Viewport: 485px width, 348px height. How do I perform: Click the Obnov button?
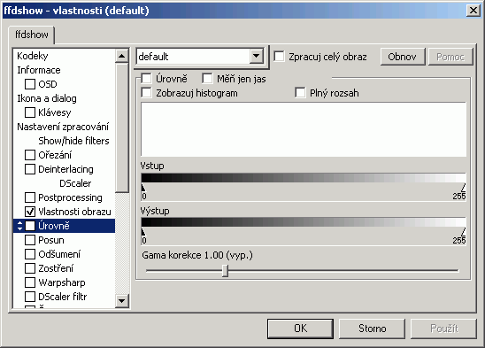click(x=403, y=57)
